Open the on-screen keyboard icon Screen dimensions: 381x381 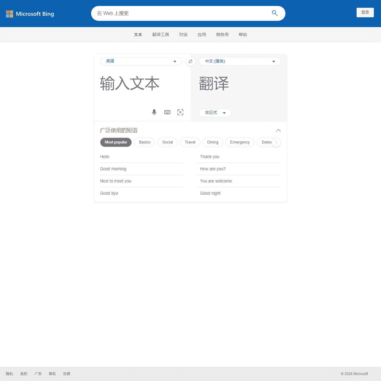pos(167,112)
